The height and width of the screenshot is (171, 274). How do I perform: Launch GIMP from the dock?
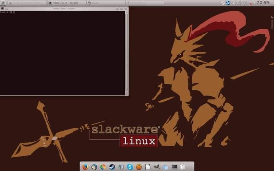pyautogui.click(x=157, y=167)
